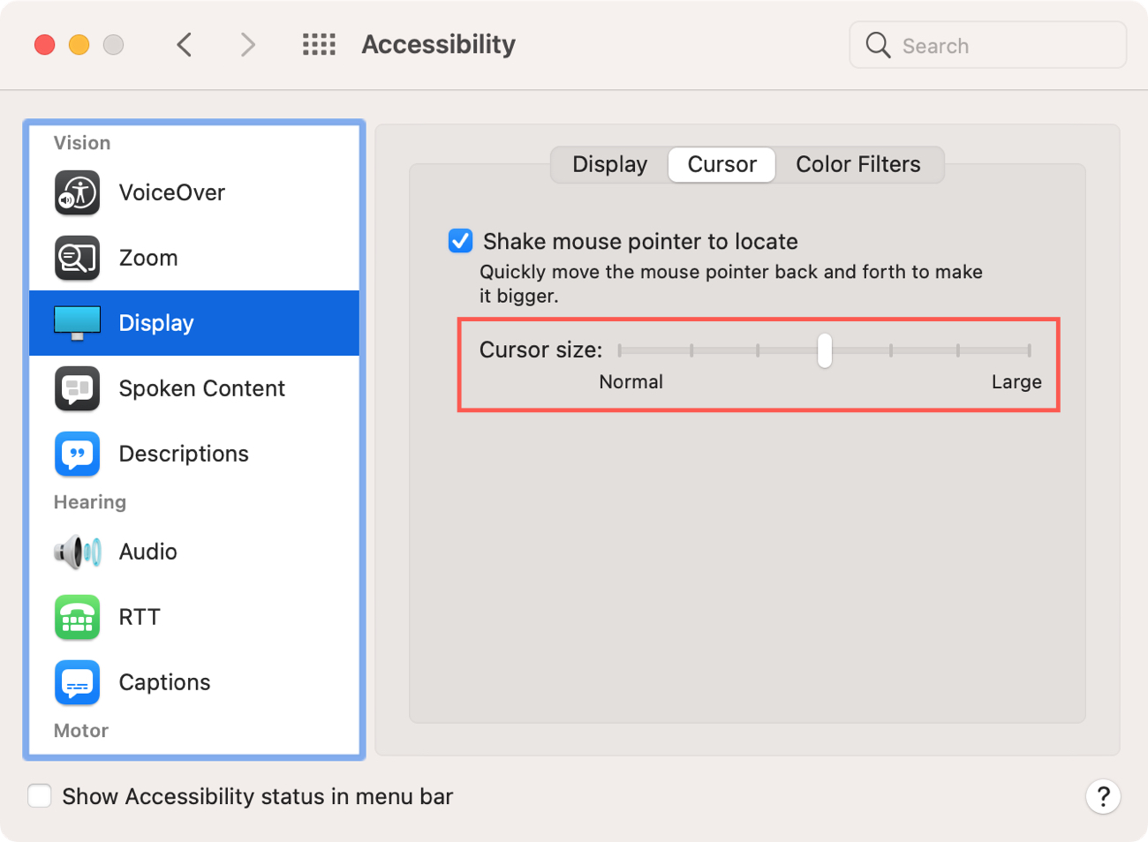This screenshot has height=842, width=1148.
Task: Go forward with the right chevron
Action: (x=248, y=44)
